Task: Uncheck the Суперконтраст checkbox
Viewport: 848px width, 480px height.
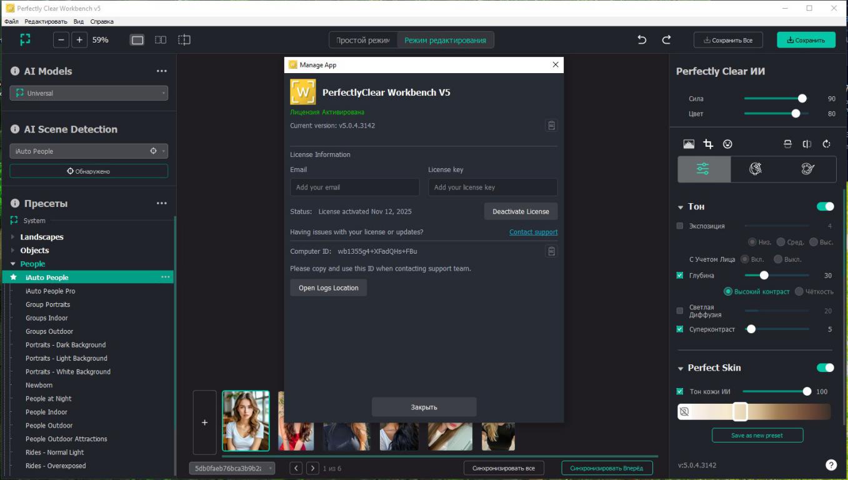Action: [x=680, y=329]
